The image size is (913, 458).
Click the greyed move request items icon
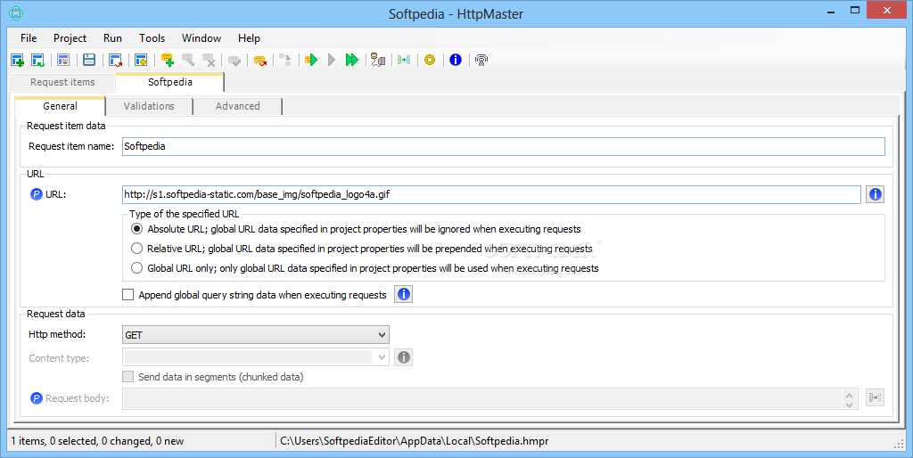click(285, 60)
